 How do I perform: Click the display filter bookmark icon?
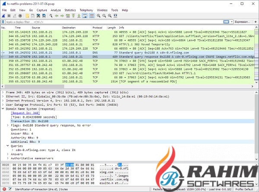[x=3, y=22]
